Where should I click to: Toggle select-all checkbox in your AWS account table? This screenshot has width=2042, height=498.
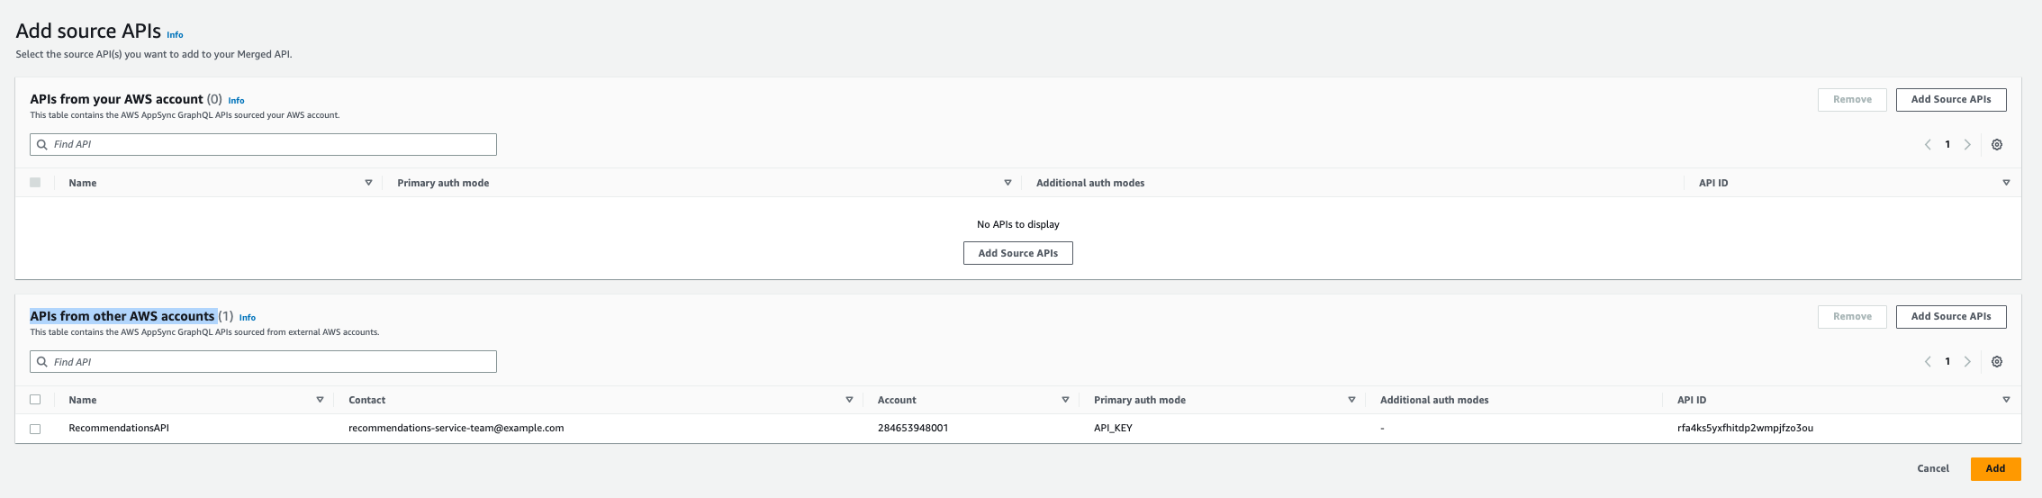tap(35, 183)
